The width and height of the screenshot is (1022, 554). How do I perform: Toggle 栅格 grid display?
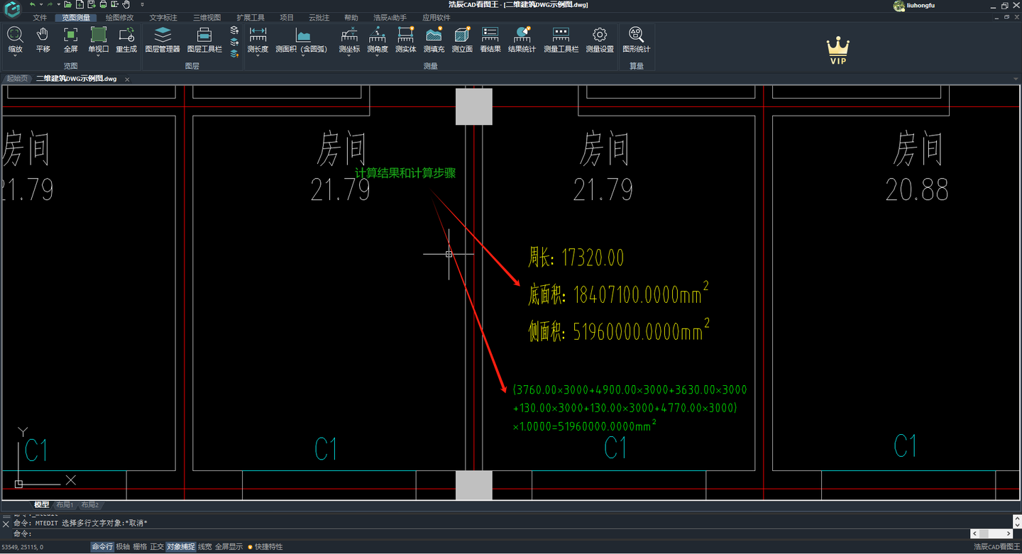(140, 547)
